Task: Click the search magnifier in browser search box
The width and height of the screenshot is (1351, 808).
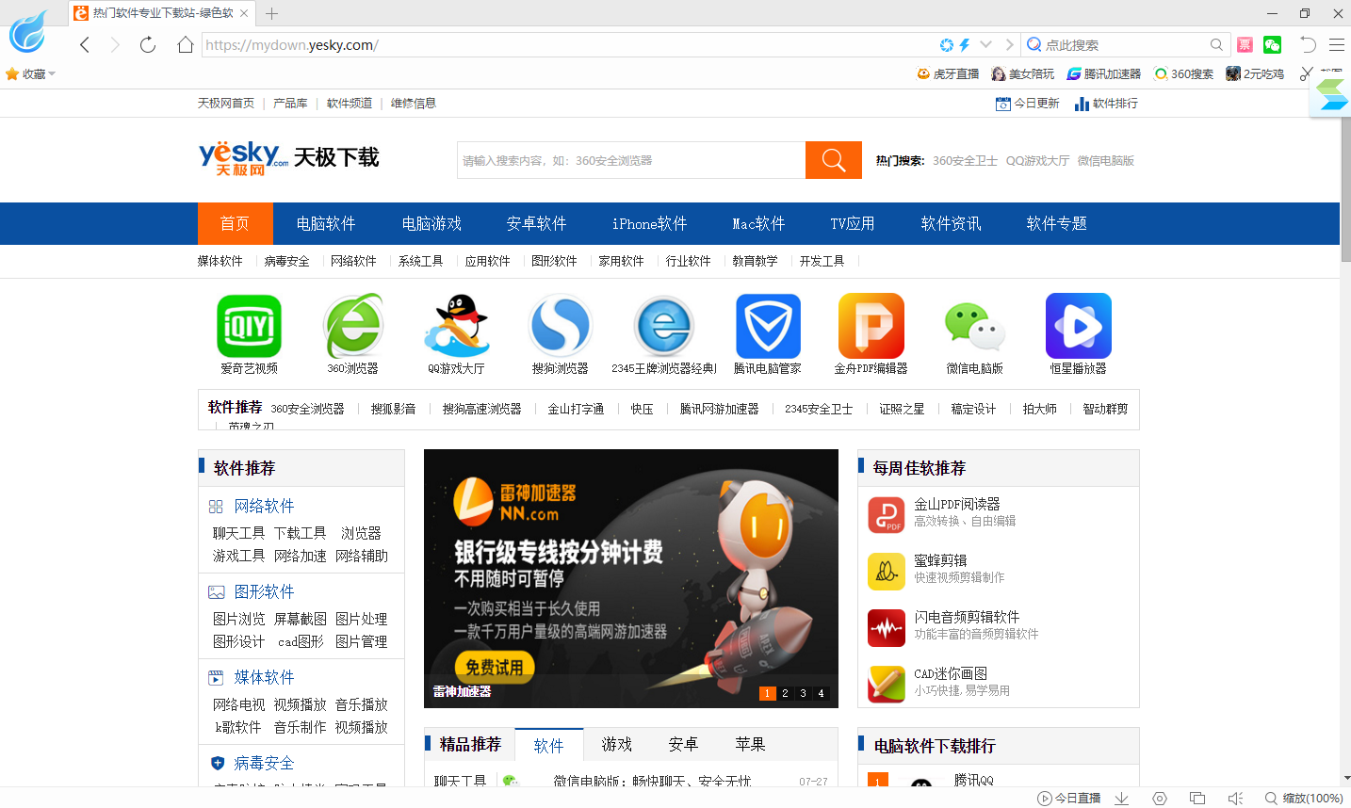Action: [1216, 44]
